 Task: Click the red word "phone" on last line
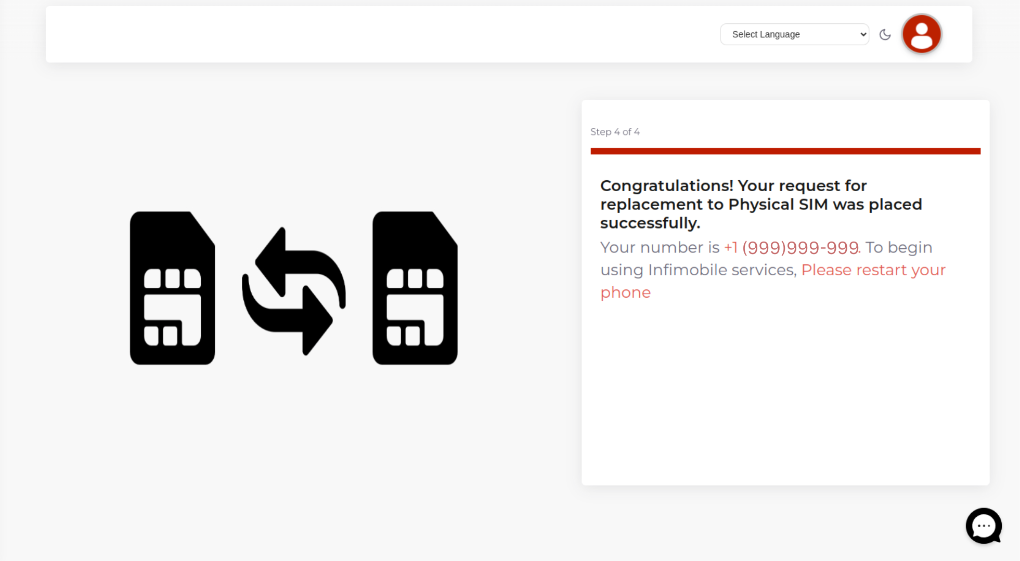click(x=625, y=292)
